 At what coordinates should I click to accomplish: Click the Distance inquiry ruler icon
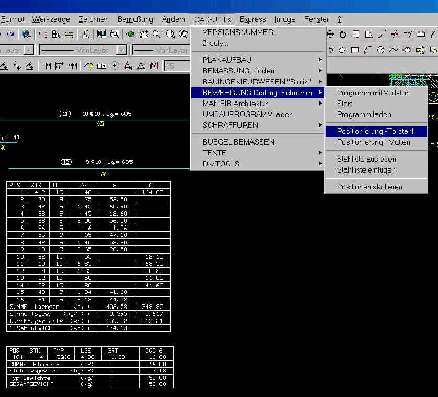pos(68,35)
